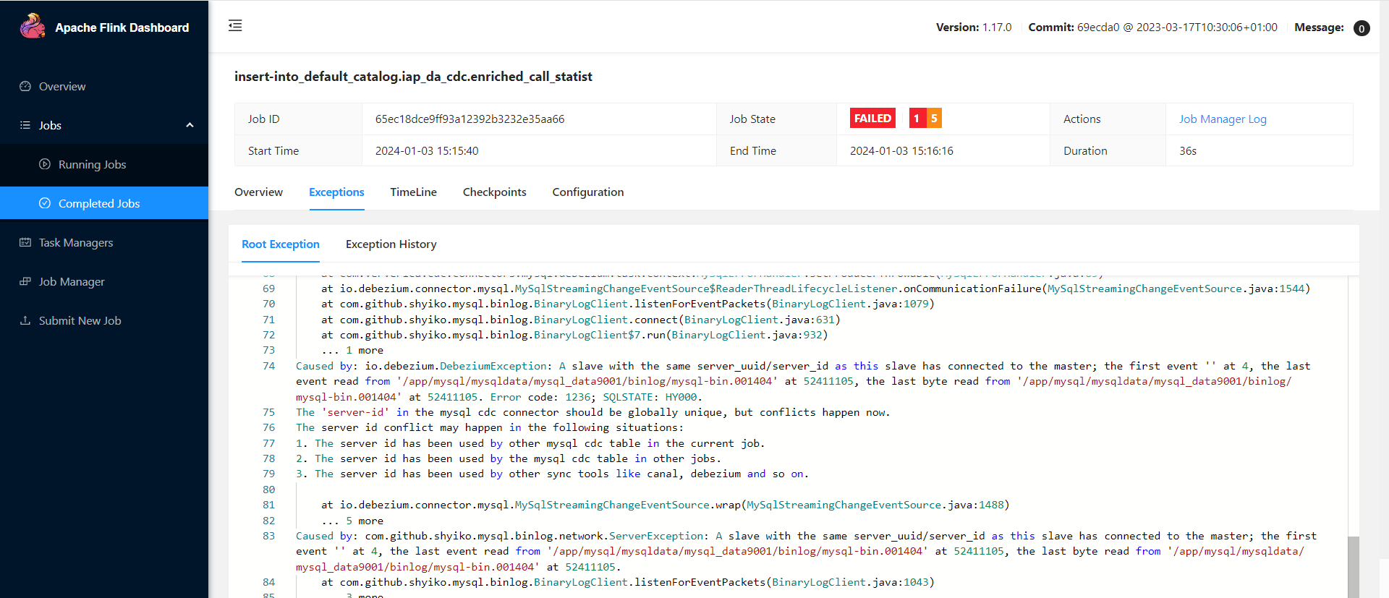Click line 82 '... 5 more' text

352,521
